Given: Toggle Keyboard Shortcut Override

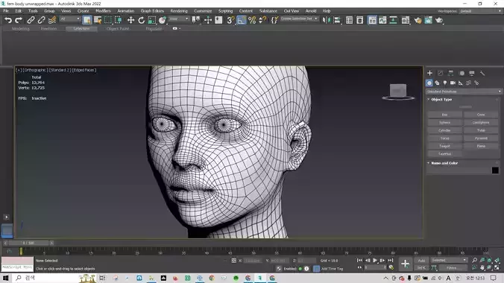Looking at the screenshot, I should (x=218, y=20).
